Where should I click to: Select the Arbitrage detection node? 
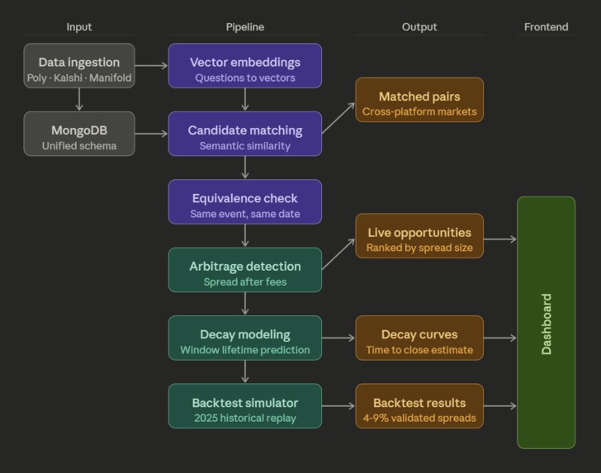(x=245, y=270)
